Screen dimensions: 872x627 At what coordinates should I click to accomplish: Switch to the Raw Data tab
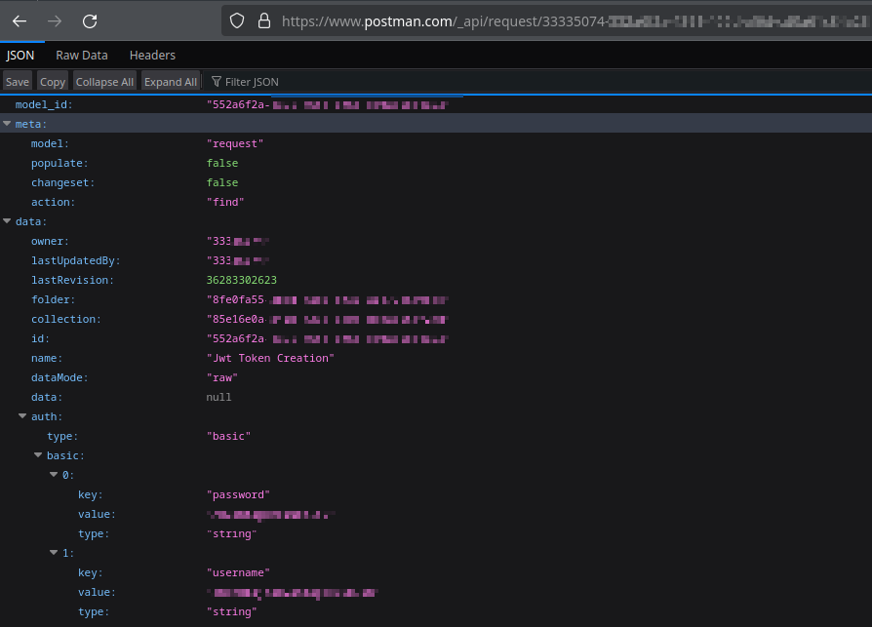point(81,55)
